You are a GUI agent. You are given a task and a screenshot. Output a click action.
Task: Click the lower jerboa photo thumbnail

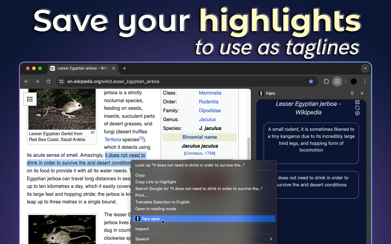pyautogui.click(x=62, y=229)
